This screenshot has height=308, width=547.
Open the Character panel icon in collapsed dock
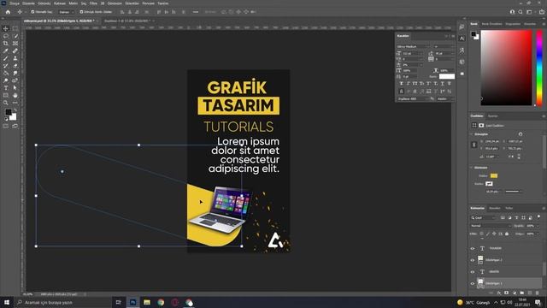462,38
